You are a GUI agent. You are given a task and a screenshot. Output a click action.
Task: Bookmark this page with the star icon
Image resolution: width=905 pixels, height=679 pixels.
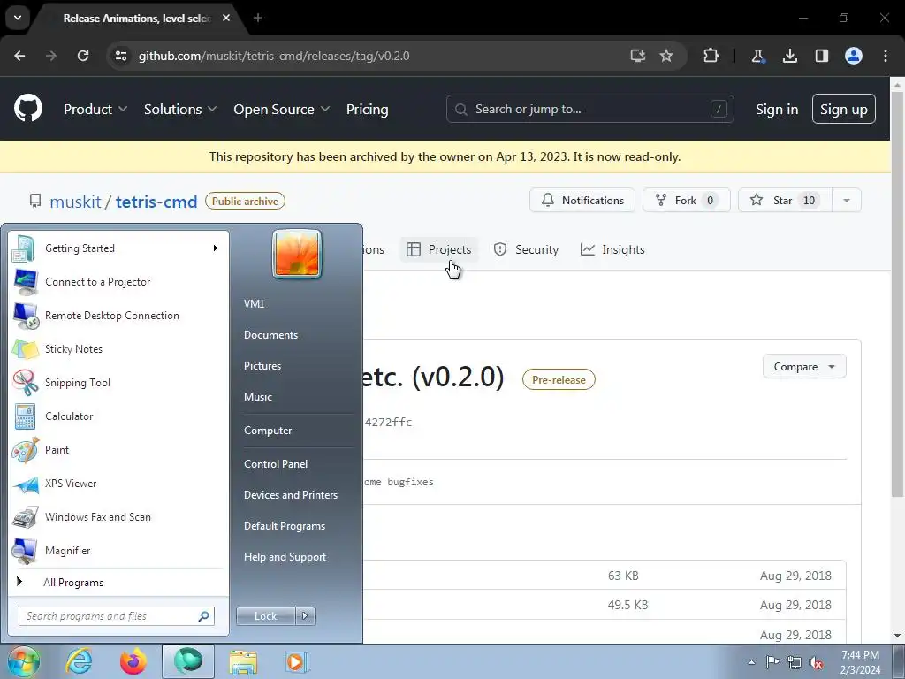click(x=666, y=56)
